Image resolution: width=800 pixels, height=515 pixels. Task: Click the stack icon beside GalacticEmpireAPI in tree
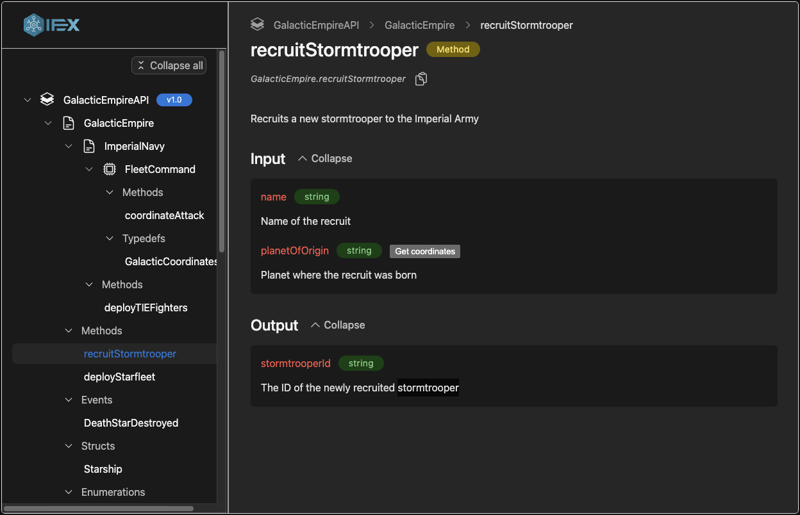[x=47, y=100]
